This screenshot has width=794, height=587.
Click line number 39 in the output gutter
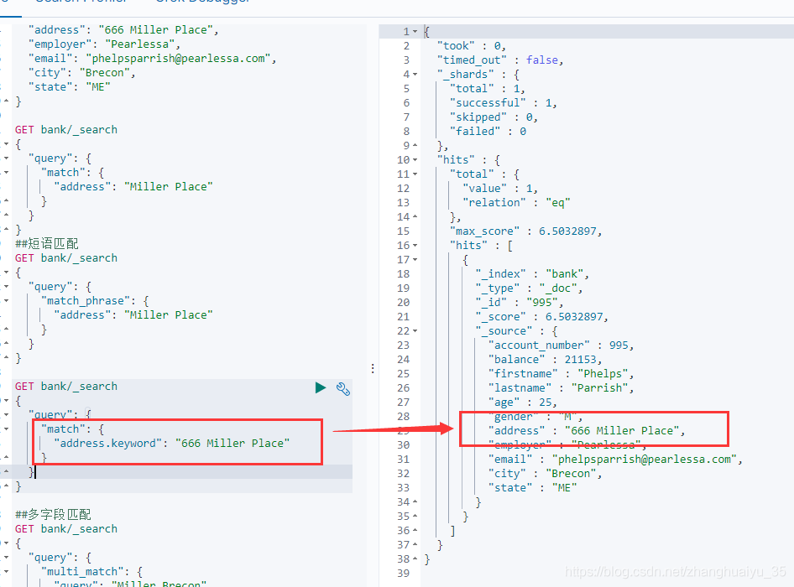pyautogui.click(x=403, y=574)
